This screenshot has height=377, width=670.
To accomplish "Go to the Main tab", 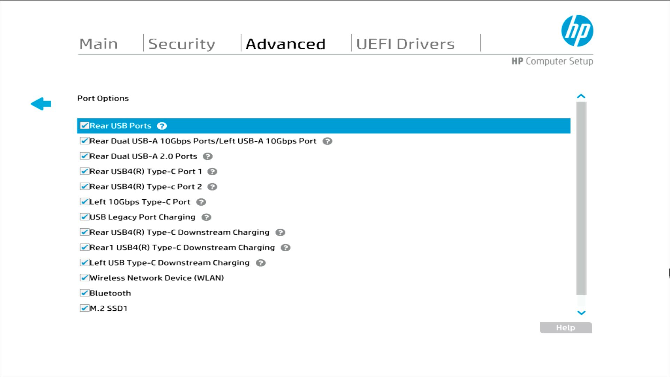I will (98, 44).
